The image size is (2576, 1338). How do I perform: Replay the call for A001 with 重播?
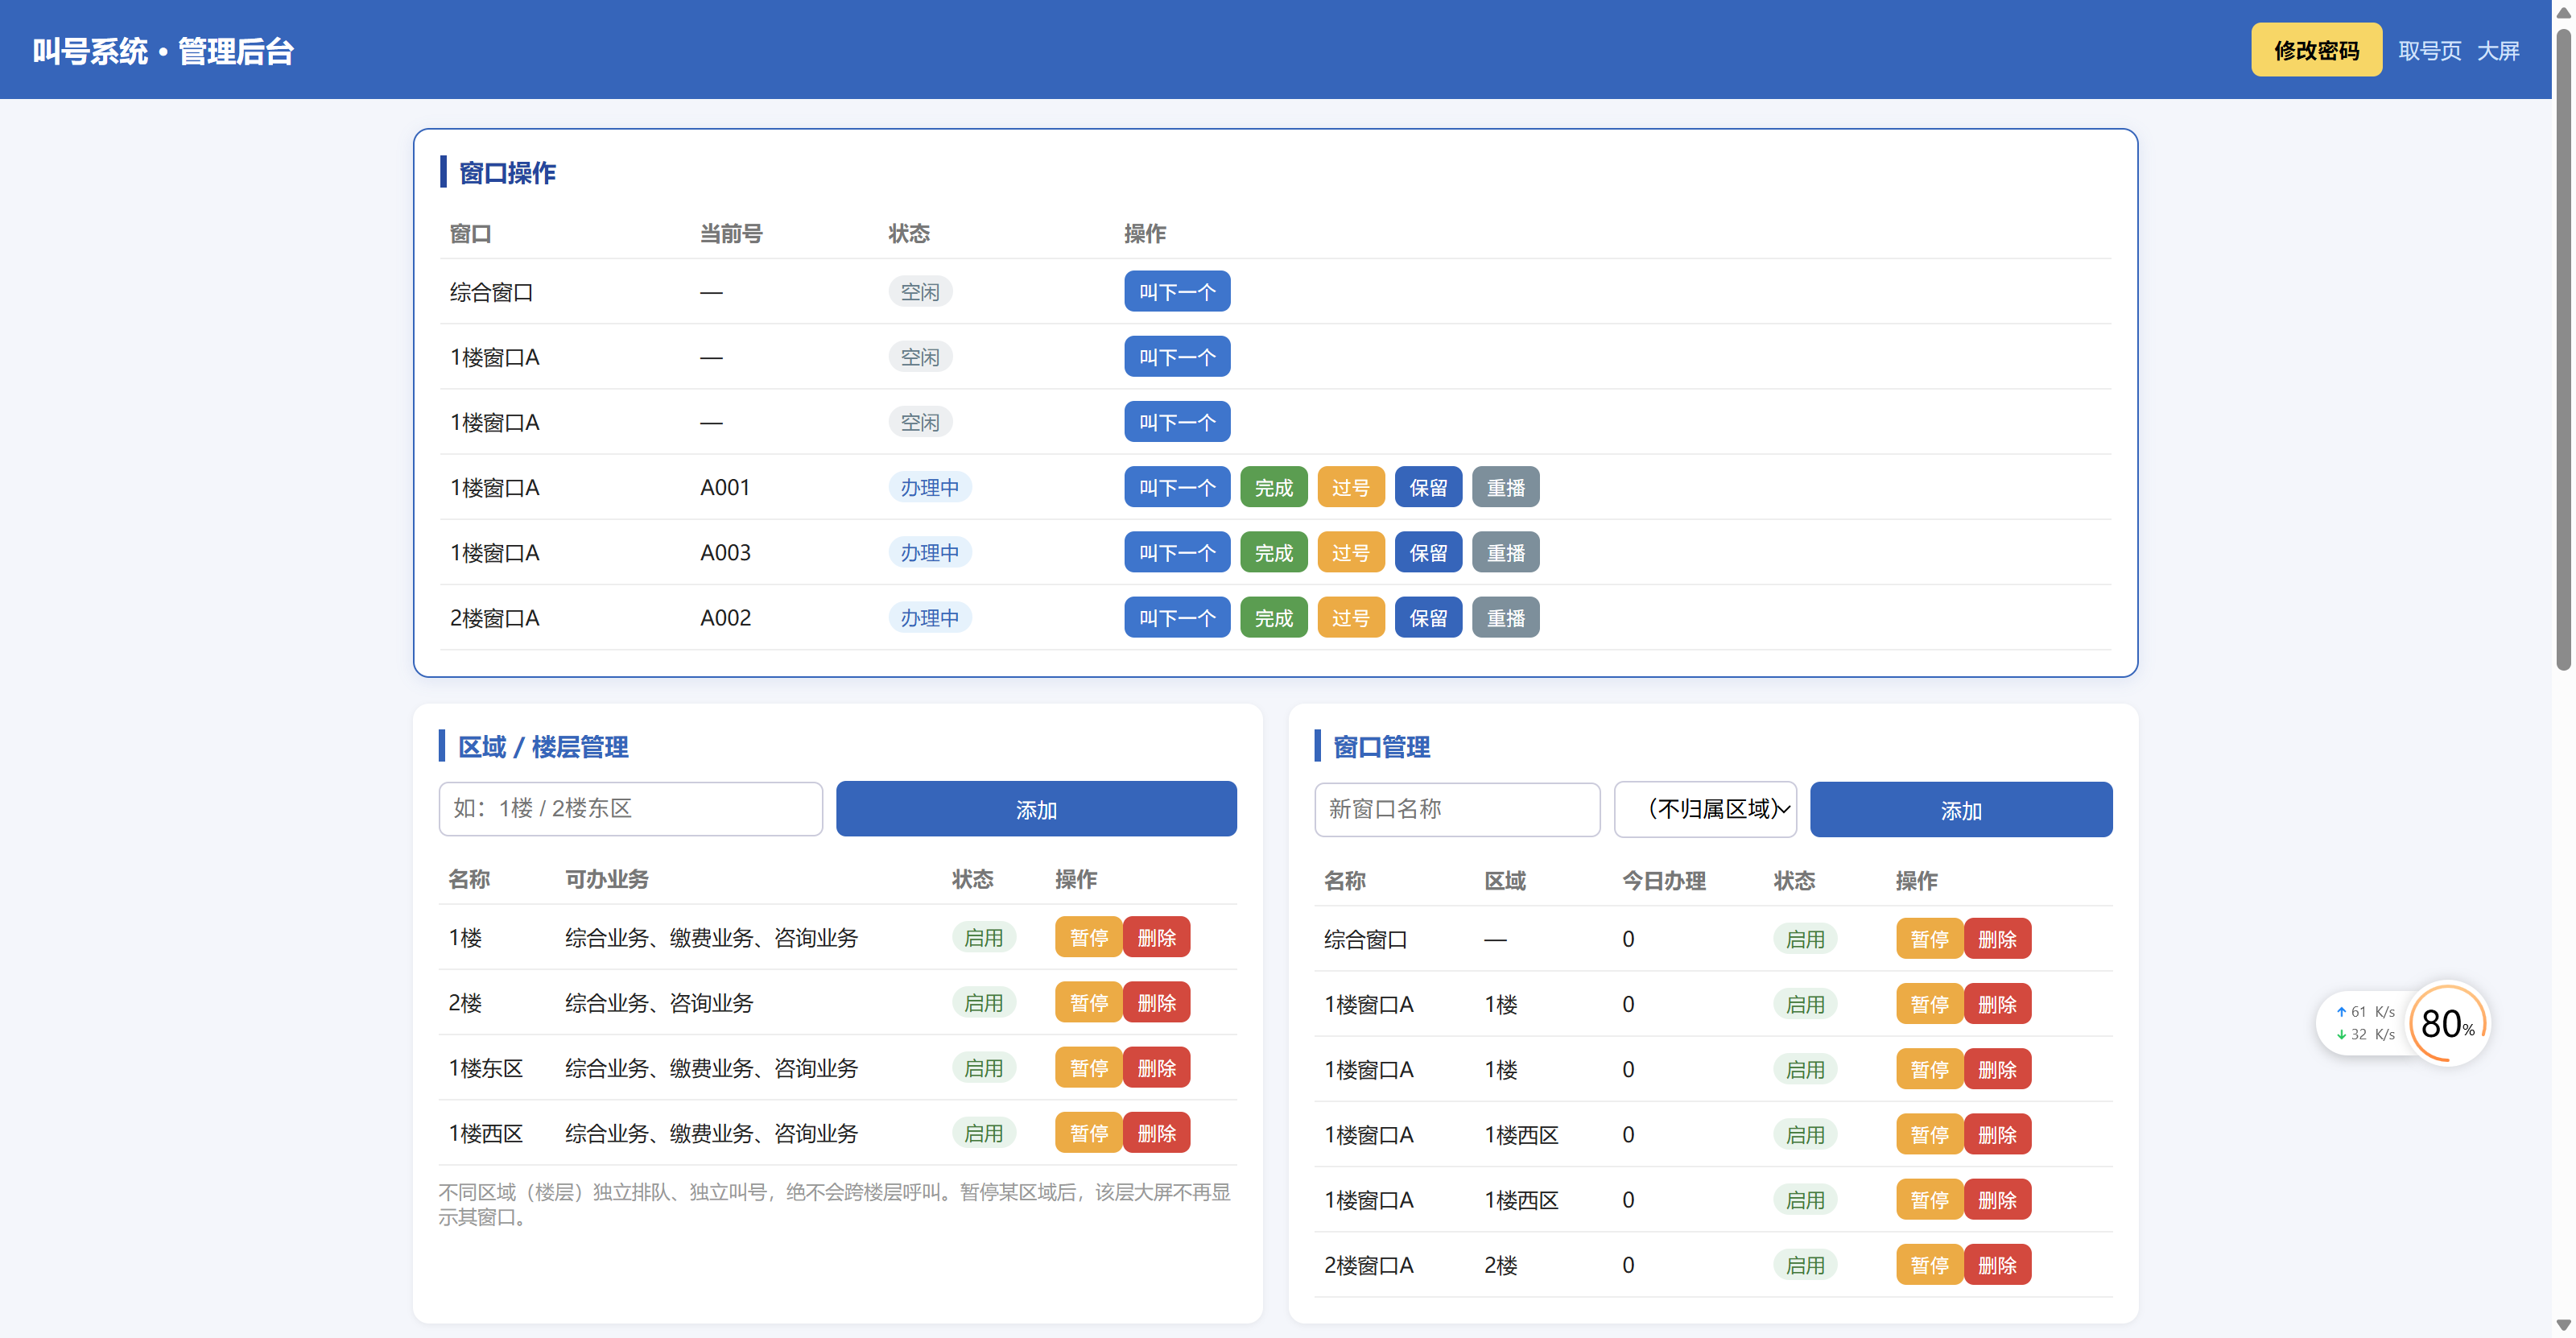1505,487
